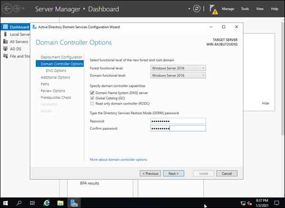Open Forest functional level dropdown
Image resolution: width=285 pixels, height=208 pixels.
click(178, 68)
